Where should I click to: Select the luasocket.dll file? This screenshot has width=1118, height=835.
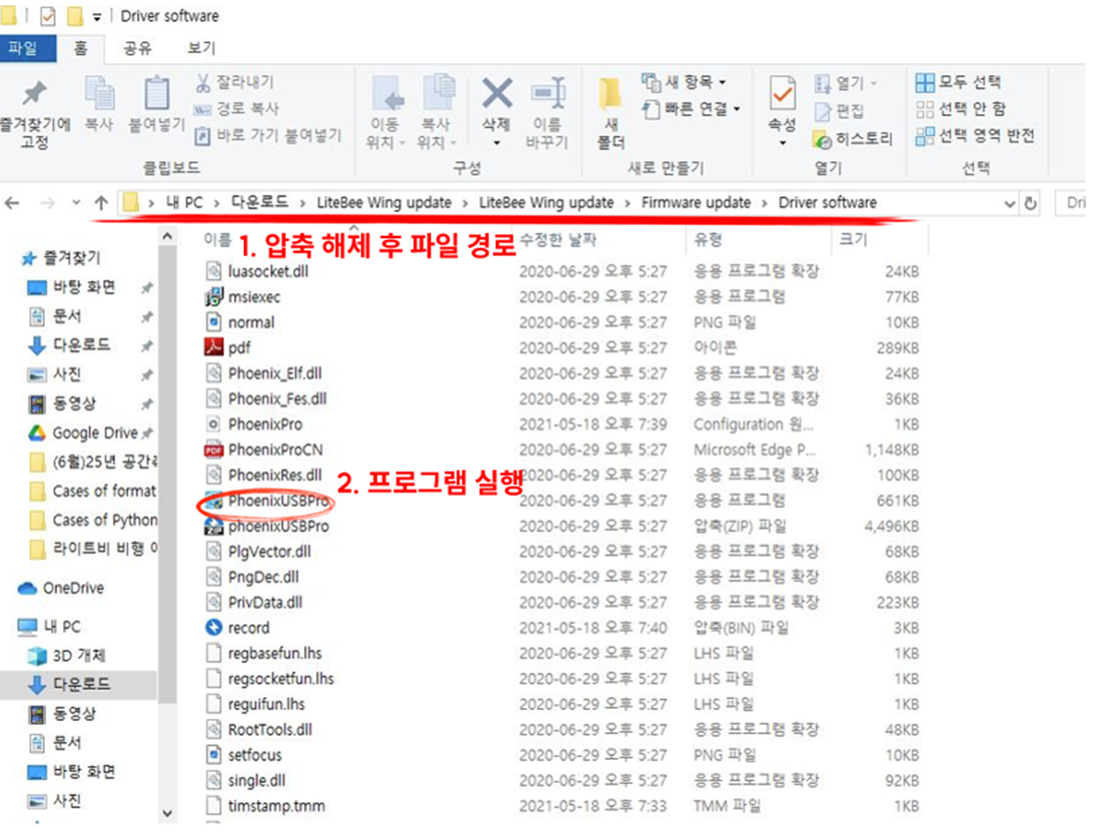pos(267,271)
